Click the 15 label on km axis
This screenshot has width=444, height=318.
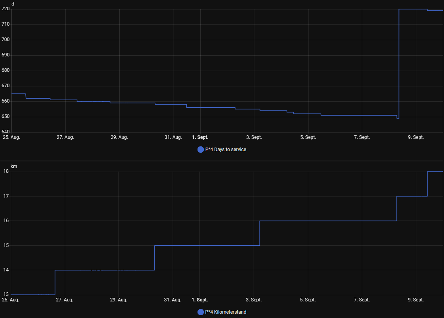pos(6,245)
